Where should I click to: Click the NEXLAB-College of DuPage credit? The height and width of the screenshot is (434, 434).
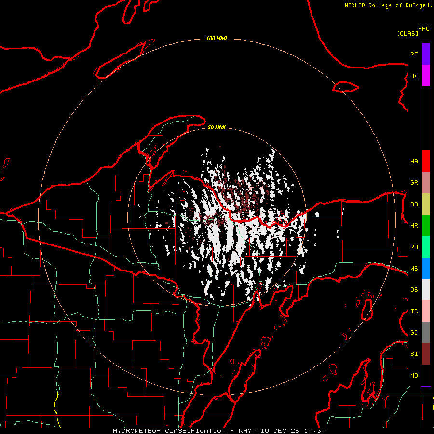click(x=388, y=5)
